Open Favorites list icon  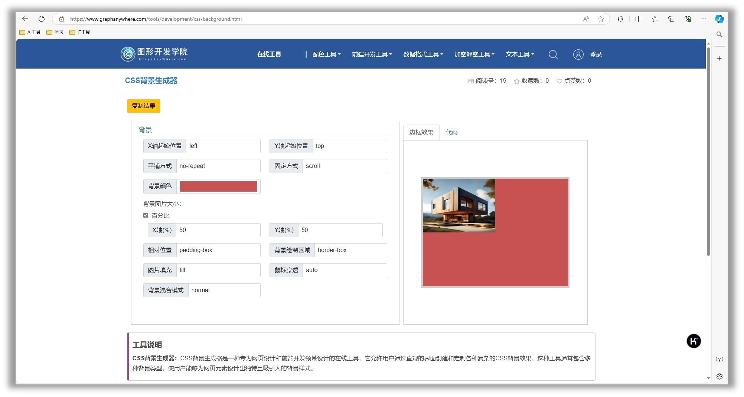coord(655,19)
